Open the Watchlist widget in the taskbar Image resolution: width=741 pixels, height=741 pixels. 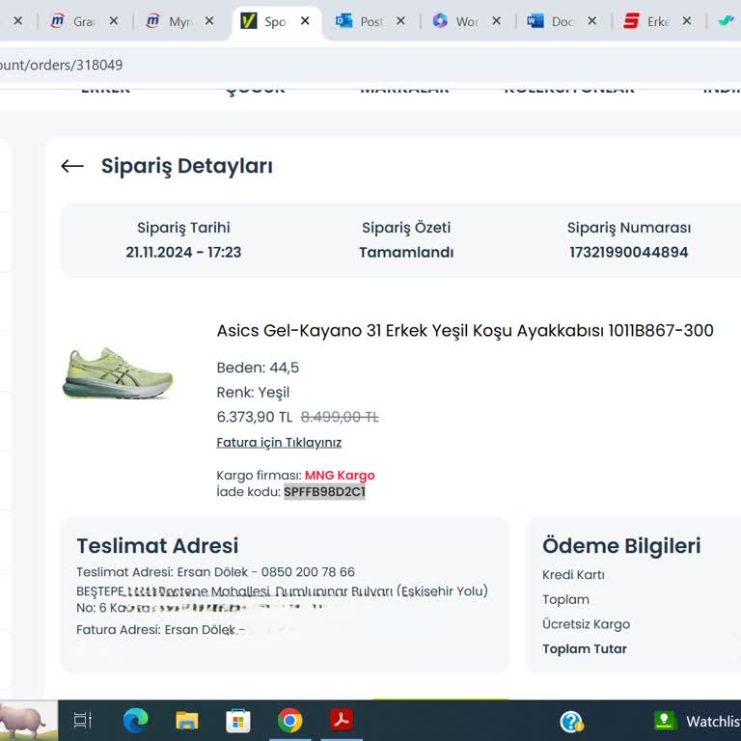(x=697, y=721)
